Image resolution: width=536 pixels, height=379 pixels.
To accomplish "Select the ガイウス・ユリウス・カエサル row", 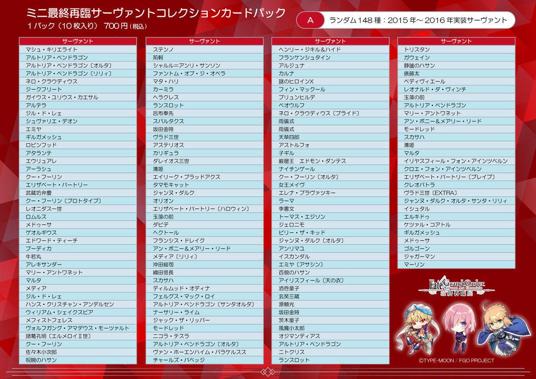I will (x=78, y=97).
